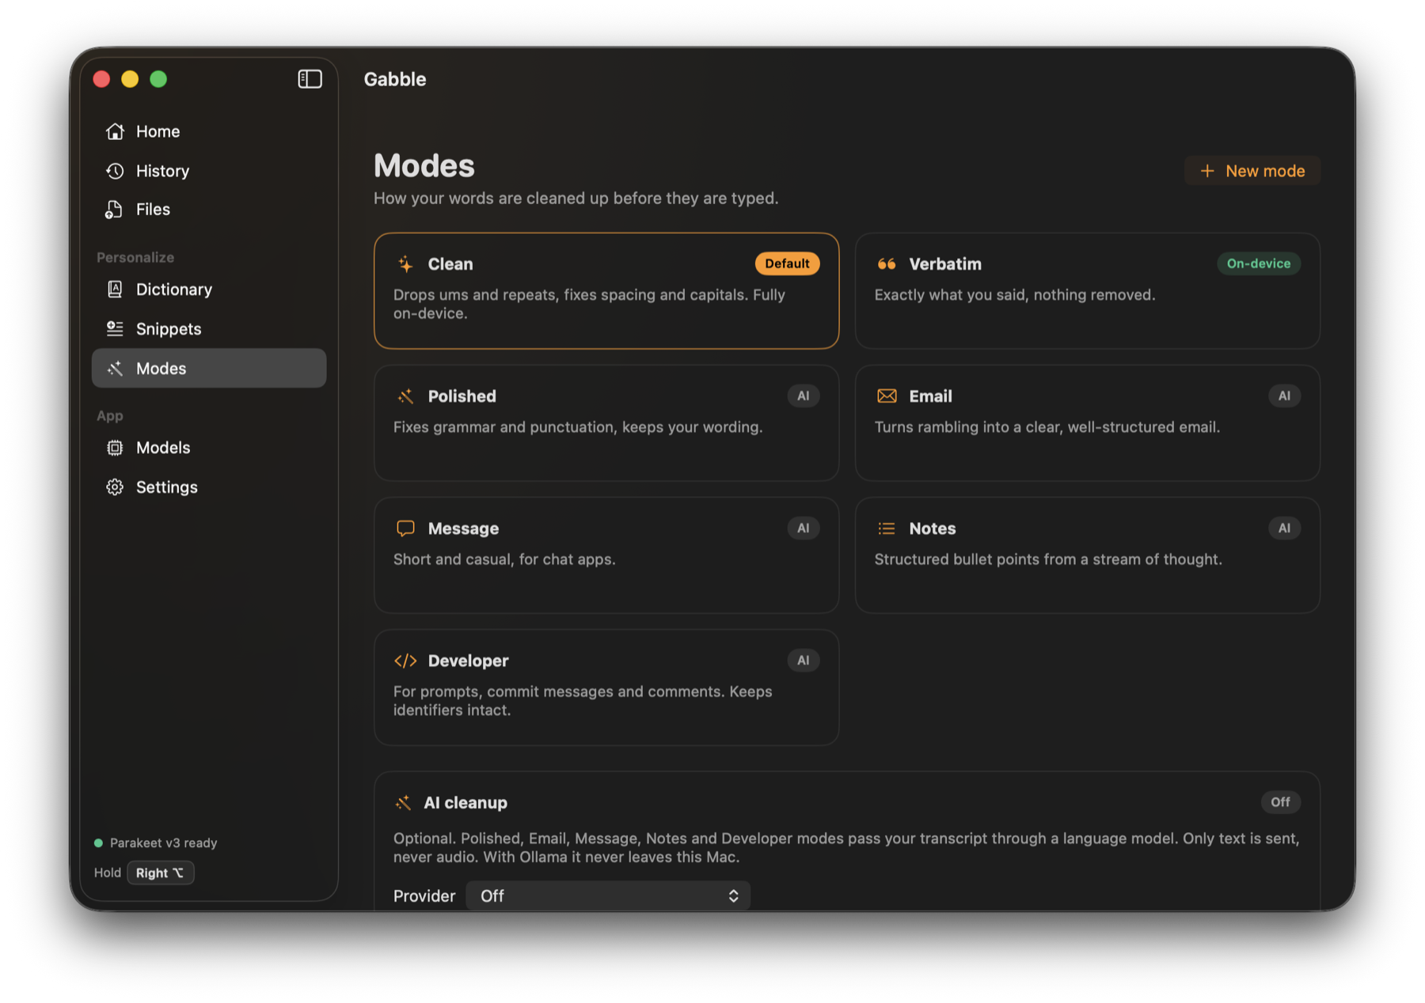Select the Developer mode title
Screen dimensions: 1425x1003
point(468,660)
